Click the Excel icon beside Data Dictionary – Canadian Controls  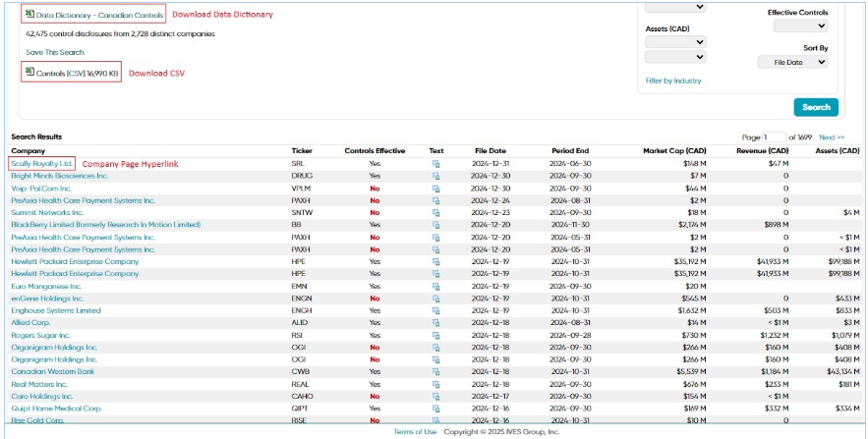coord(29,14)
